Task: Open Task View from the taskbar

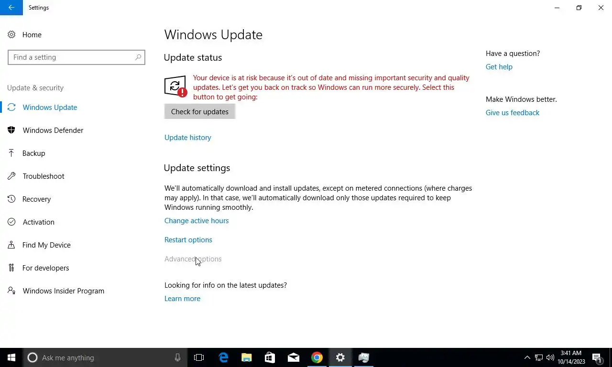Action: tap(199, 357)
